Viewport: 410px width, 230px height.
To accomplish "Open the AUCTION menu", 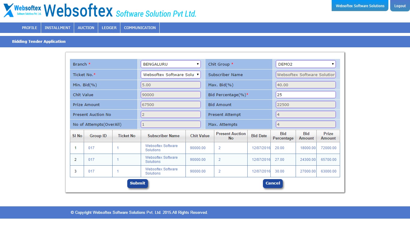I will click(x=86, y=28).
